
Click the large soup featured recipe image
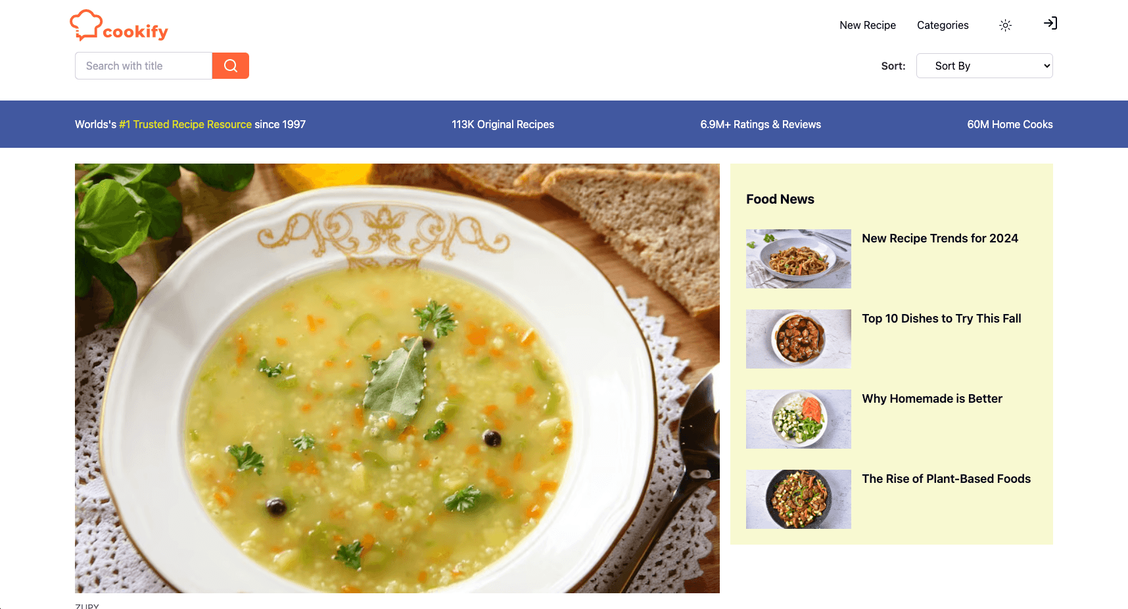pyautogui.click(x=397, y=378)
